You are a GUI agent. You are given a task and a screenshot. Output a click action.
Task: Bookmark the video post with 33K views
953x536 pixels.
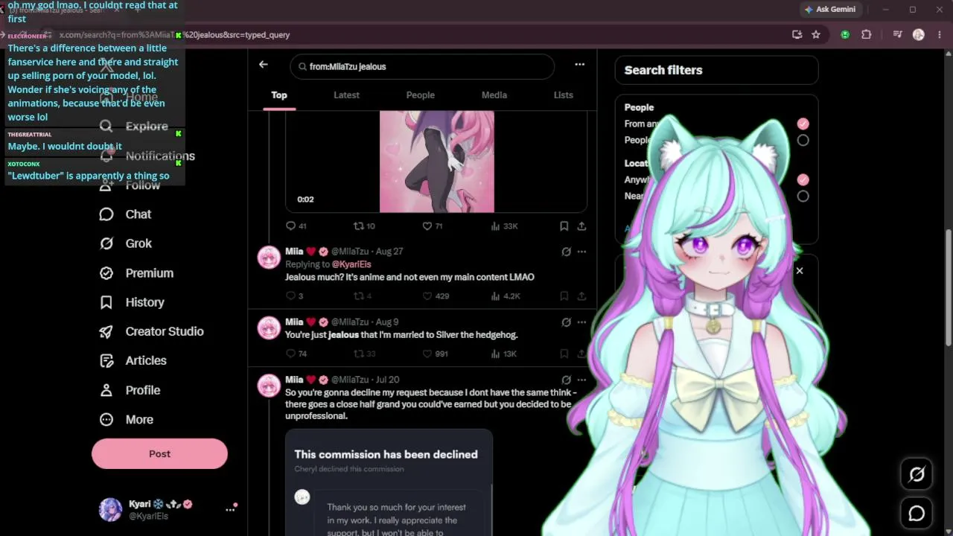[x=564, y=226]
